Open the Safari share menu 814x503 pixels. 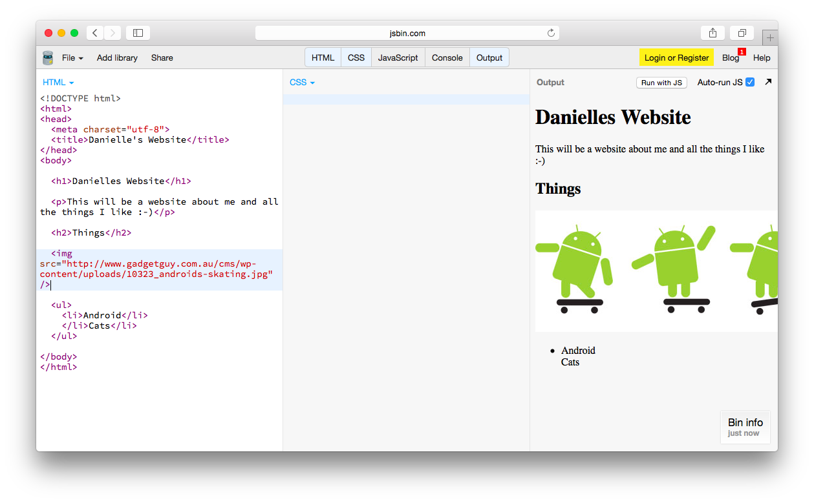tap(712, 33)
